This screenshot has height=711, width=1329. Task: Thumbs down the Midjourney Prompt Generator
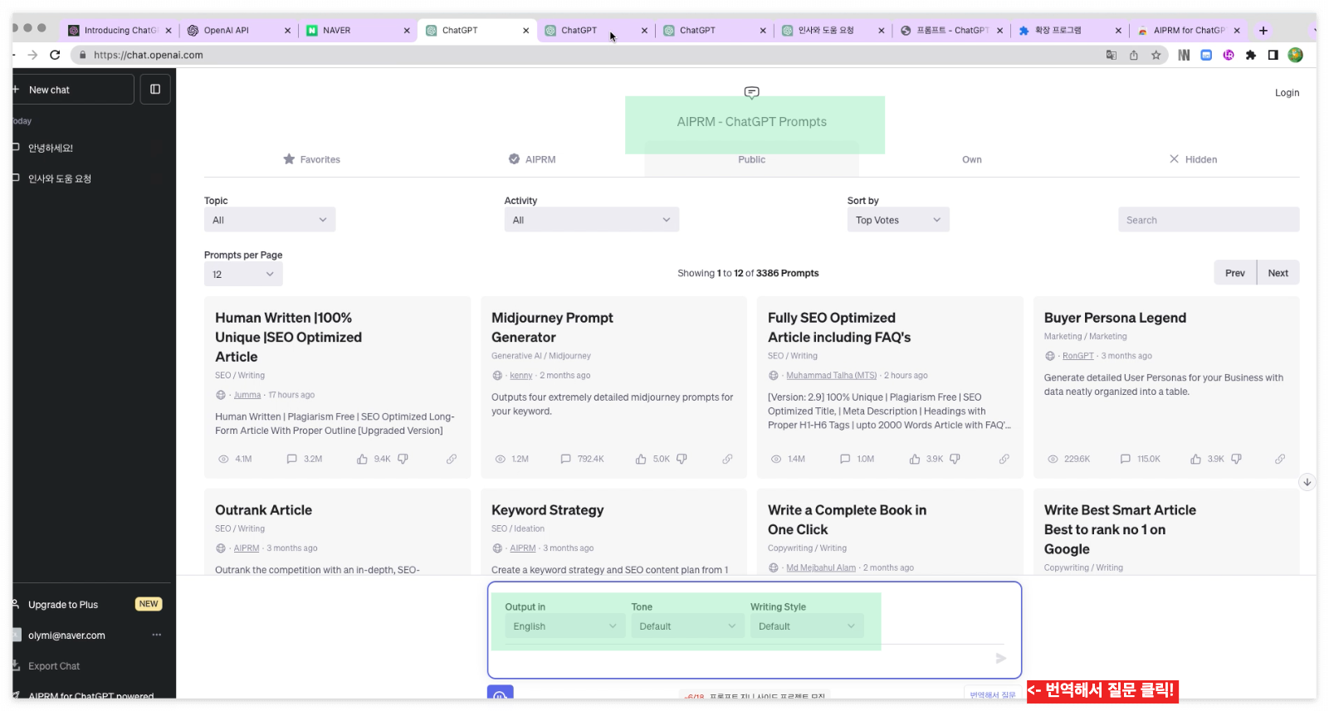[x=682, y=459]
